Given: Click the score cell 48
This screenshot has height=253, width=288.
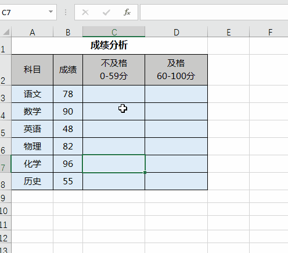Looking at the screenshot, I should (x=68, y=129).
